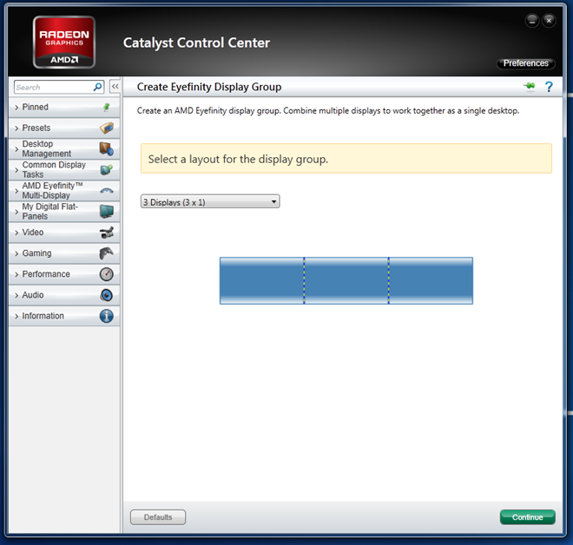
Task: Click the Radeon Graphics AMD logo
Action: pyautogui.click(x=64, y=43)
